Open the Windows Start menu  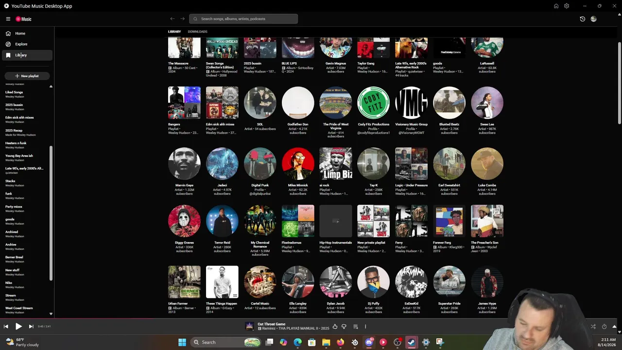tap(182, 342)
